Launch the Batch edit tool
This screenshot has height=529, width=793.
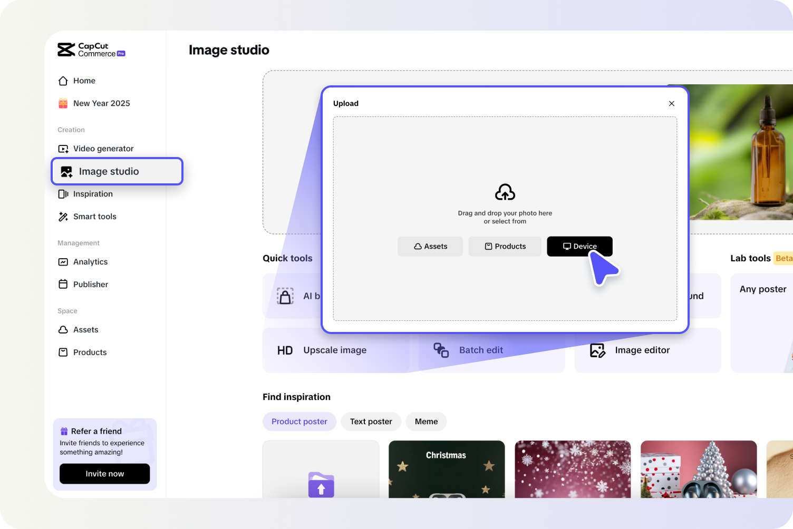click(480, 350)
